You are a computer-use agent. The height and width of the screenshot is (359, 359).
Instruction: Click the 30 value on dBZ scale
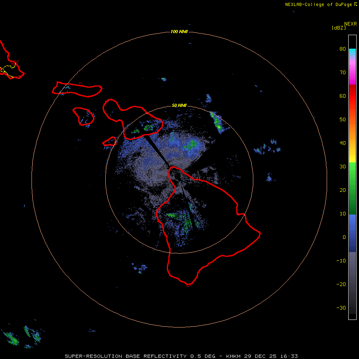[343, 167]
